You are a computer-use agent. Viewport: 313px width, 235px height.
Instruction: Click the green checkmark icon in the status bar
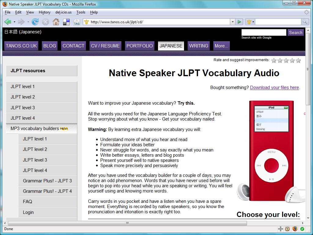tap(302, 229)
